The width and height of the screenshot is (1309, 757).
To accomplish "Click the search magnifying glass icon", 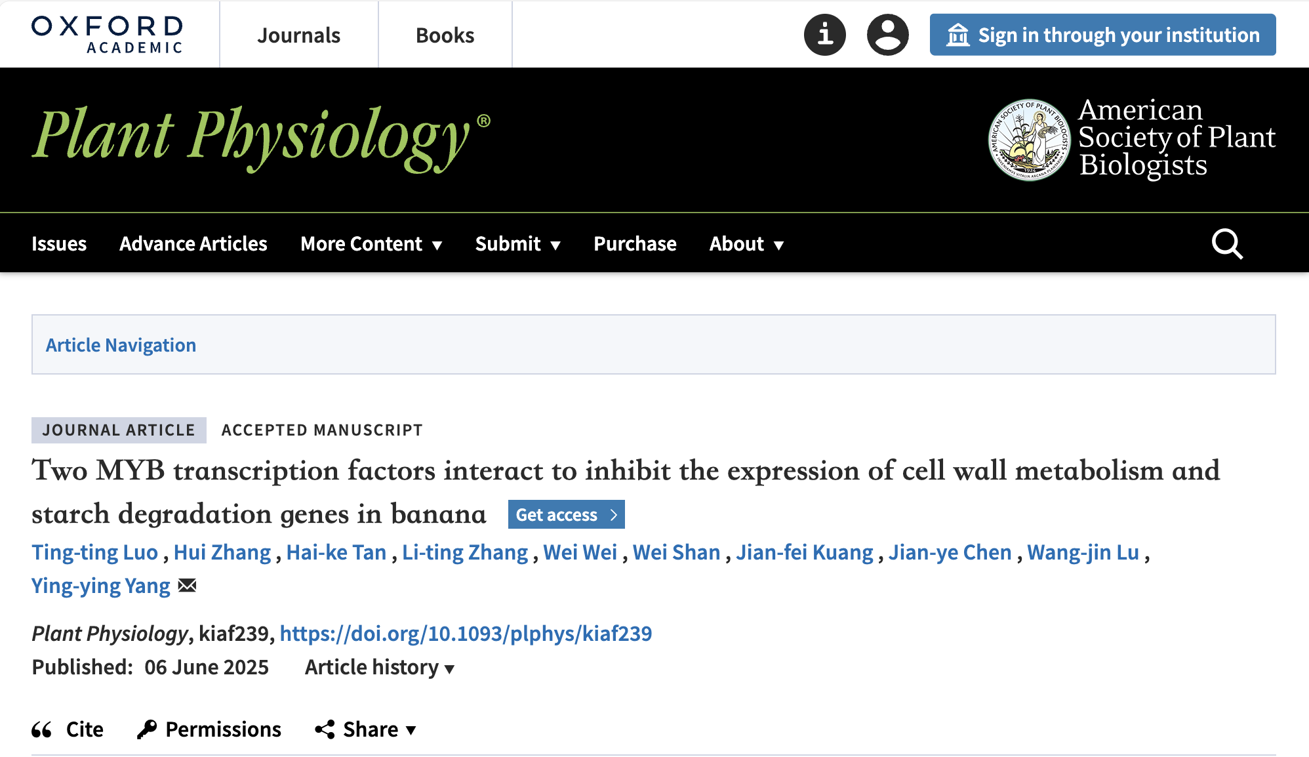I will pyautogui.click(x=1226, y=244).
